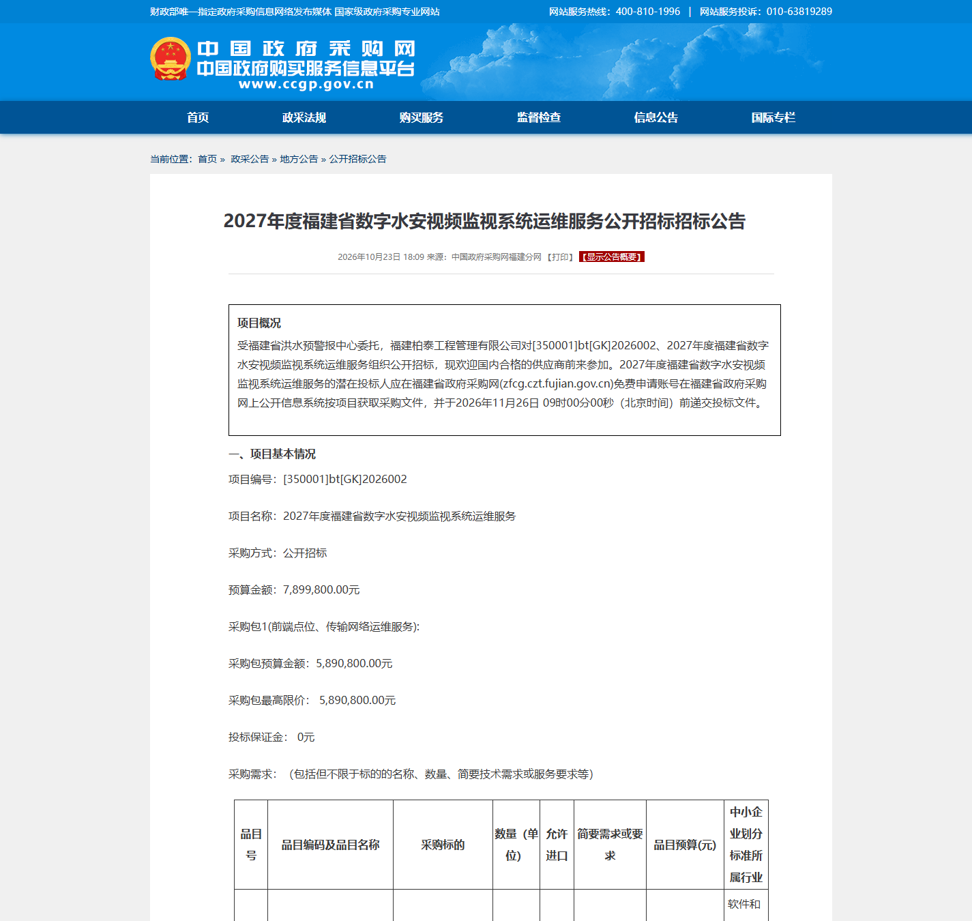Click the 中国政府采购网 site title banner
This screenshot has width=972, height=921.
306,49
